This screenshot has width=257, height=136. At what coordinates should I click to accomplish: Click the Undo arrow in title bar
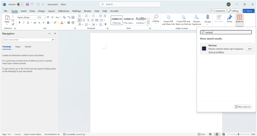click(x=32, y=4)
